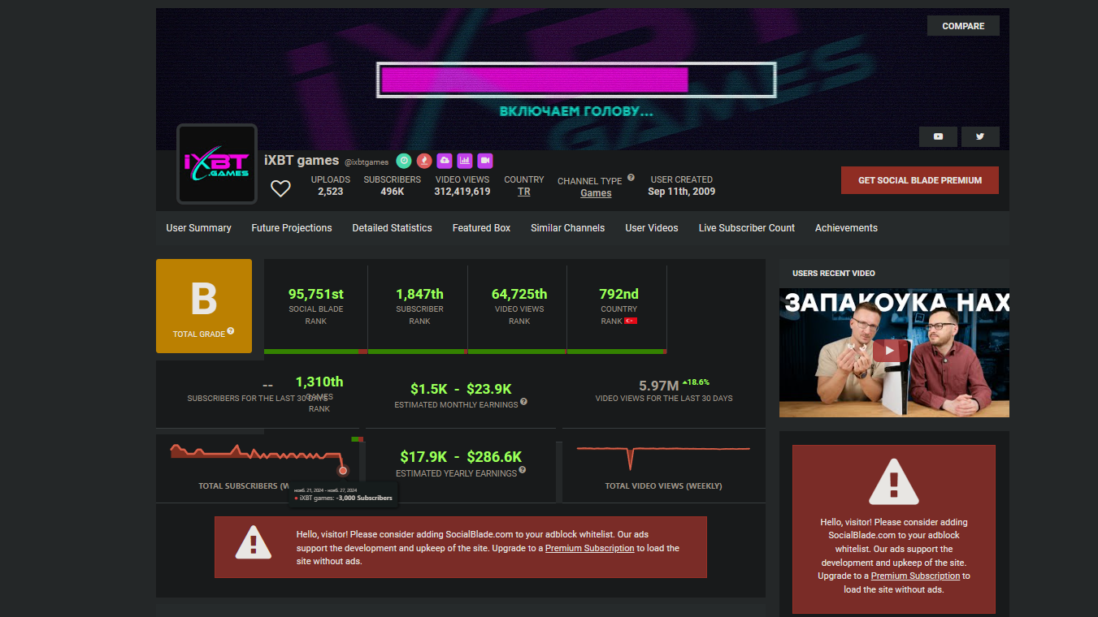Click the purple video camera badge
Image resolution: width=1098 pixels, height=617 pixels.
point(485,161)
